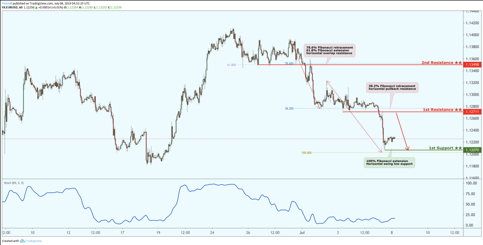Select the 1st Support price tag 1.12070
Image resolution: width=483 pixels, height=245 pixels.
tap(472, 150)
